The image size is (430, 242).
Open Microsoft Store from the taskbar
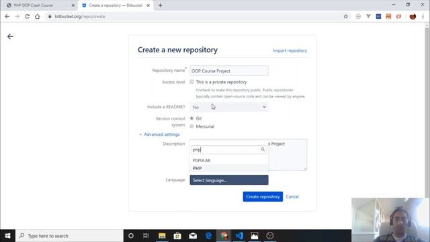click(177, 236)
